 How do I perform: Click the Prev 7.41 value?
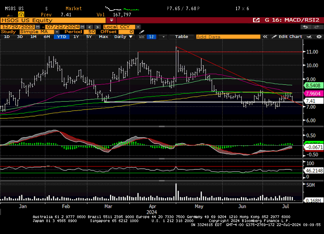pos(66,15)
